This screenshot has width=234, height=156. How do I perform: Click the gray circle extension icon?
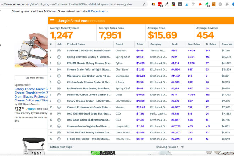[x=220, y=4]
